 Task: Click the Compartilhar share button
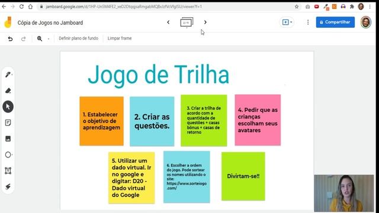point(335,22)
